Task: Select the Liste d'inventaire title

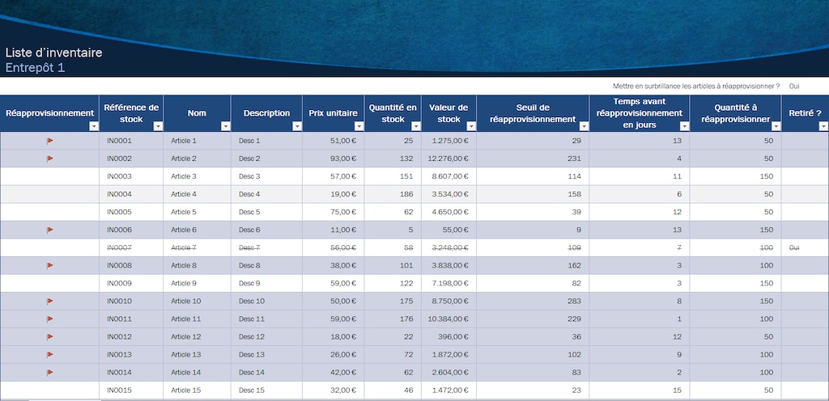Action: (x=54, y=53)
